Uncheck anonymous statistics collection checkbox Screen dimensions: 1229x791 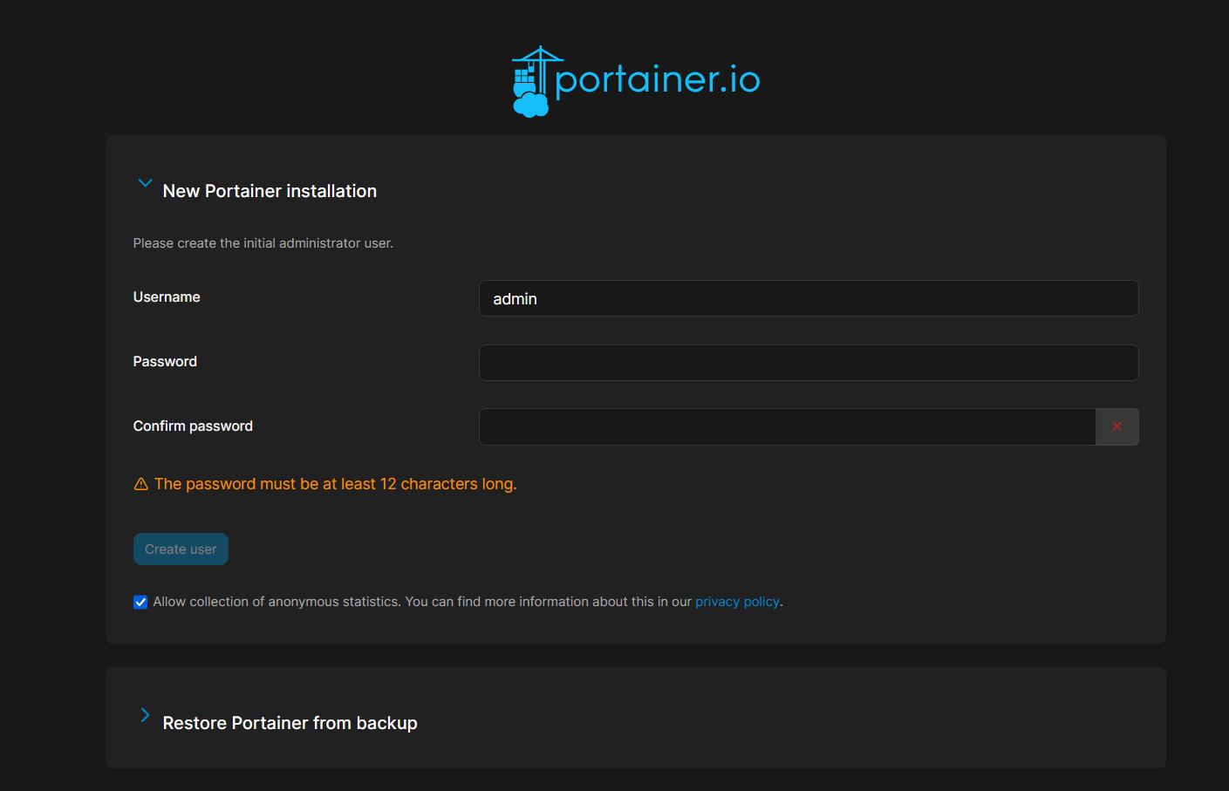[140, 603]
